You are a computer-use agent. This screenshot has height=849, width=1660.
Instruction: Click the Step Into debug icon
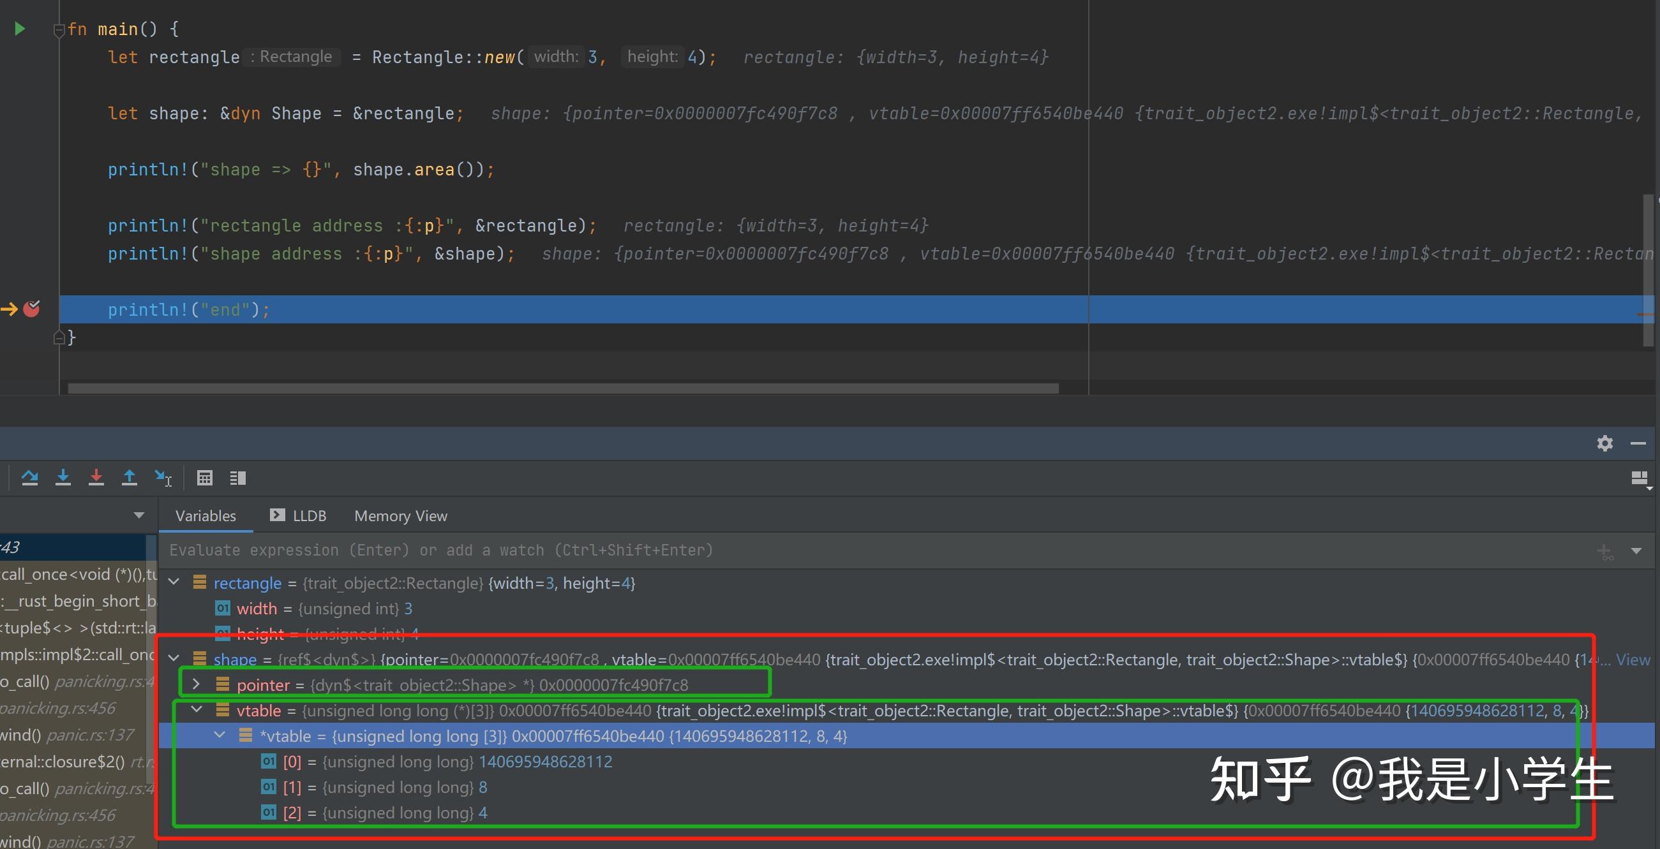click(63, 477)
